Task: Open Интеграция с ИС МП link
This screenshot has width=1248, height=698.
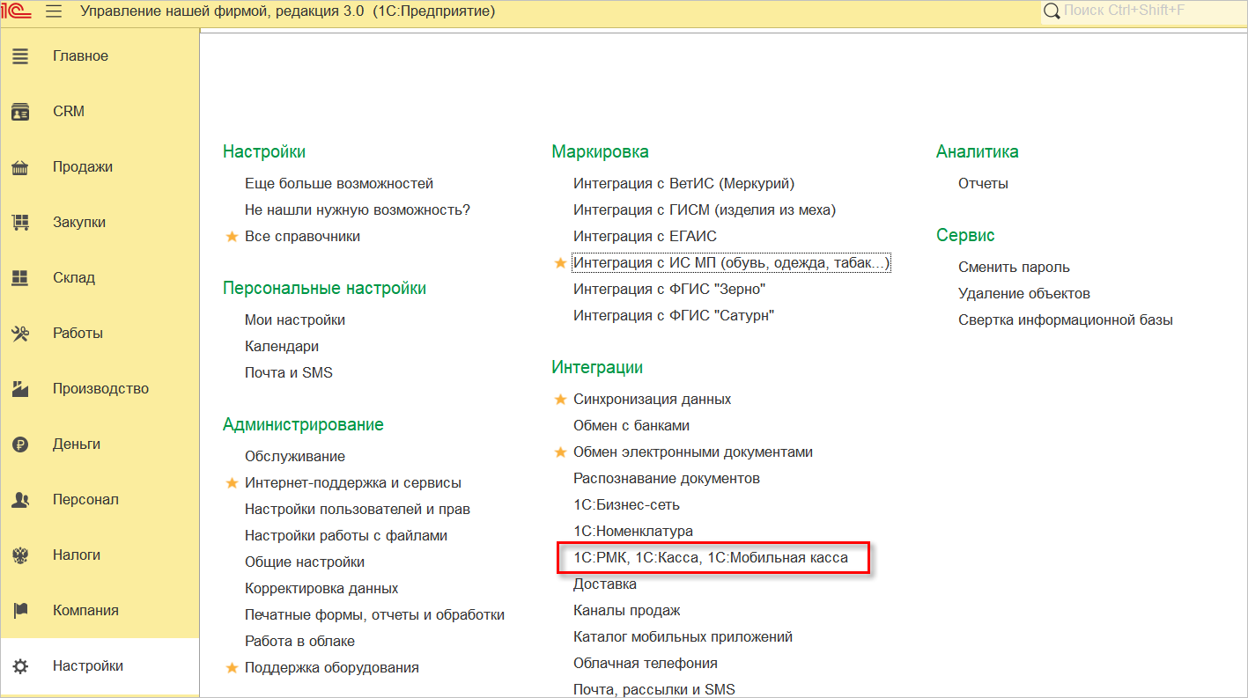Action: [x=732, y=263]
